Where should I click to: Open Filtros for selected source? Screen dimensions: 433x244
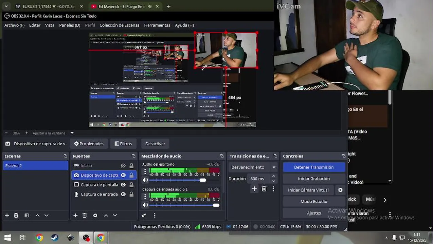coord(123,144)
